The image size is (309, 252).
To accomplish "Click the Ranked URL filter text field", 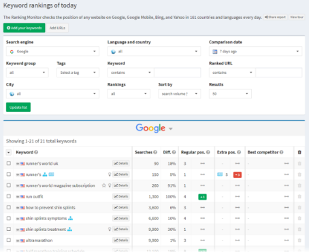I will pyautogui.click(x=278, y=73).
